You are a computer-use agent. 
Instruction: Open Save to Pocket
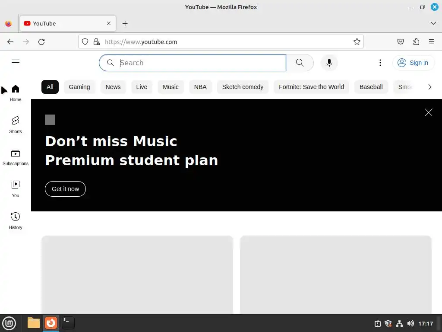pyautogui.click(x=400, y=42)
